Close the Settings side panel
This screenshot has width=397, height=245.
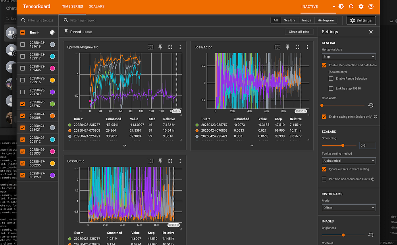pyautogui.click(x=371, y=32)
